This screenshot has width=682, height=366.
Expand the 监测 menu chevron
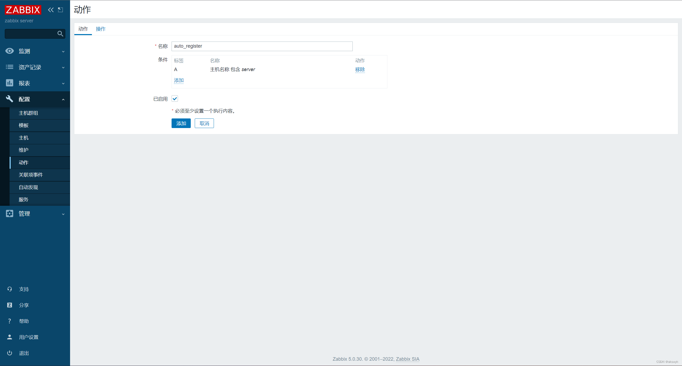click(x=63, y=51)
